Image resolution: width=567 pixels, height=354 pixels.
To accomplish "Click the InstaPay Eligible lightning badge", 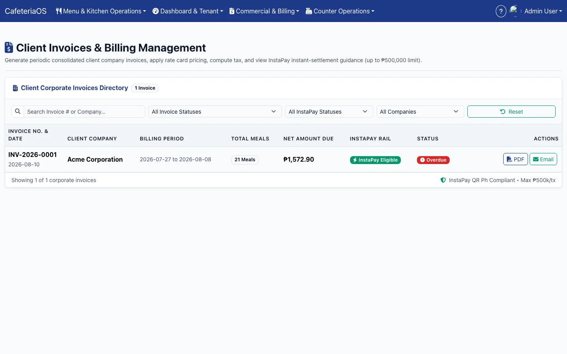I will click(x=375, y=160).
